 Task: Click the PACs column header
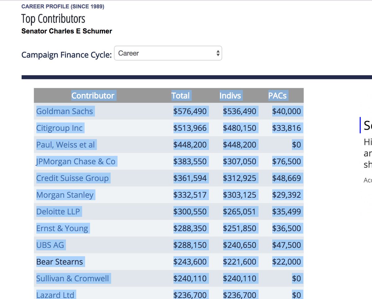click(x=277, y=96)
